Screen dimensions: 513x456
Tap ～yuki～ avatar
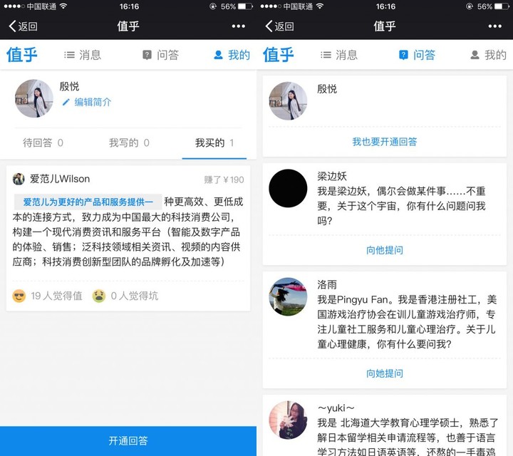click(x=288, y=420)
